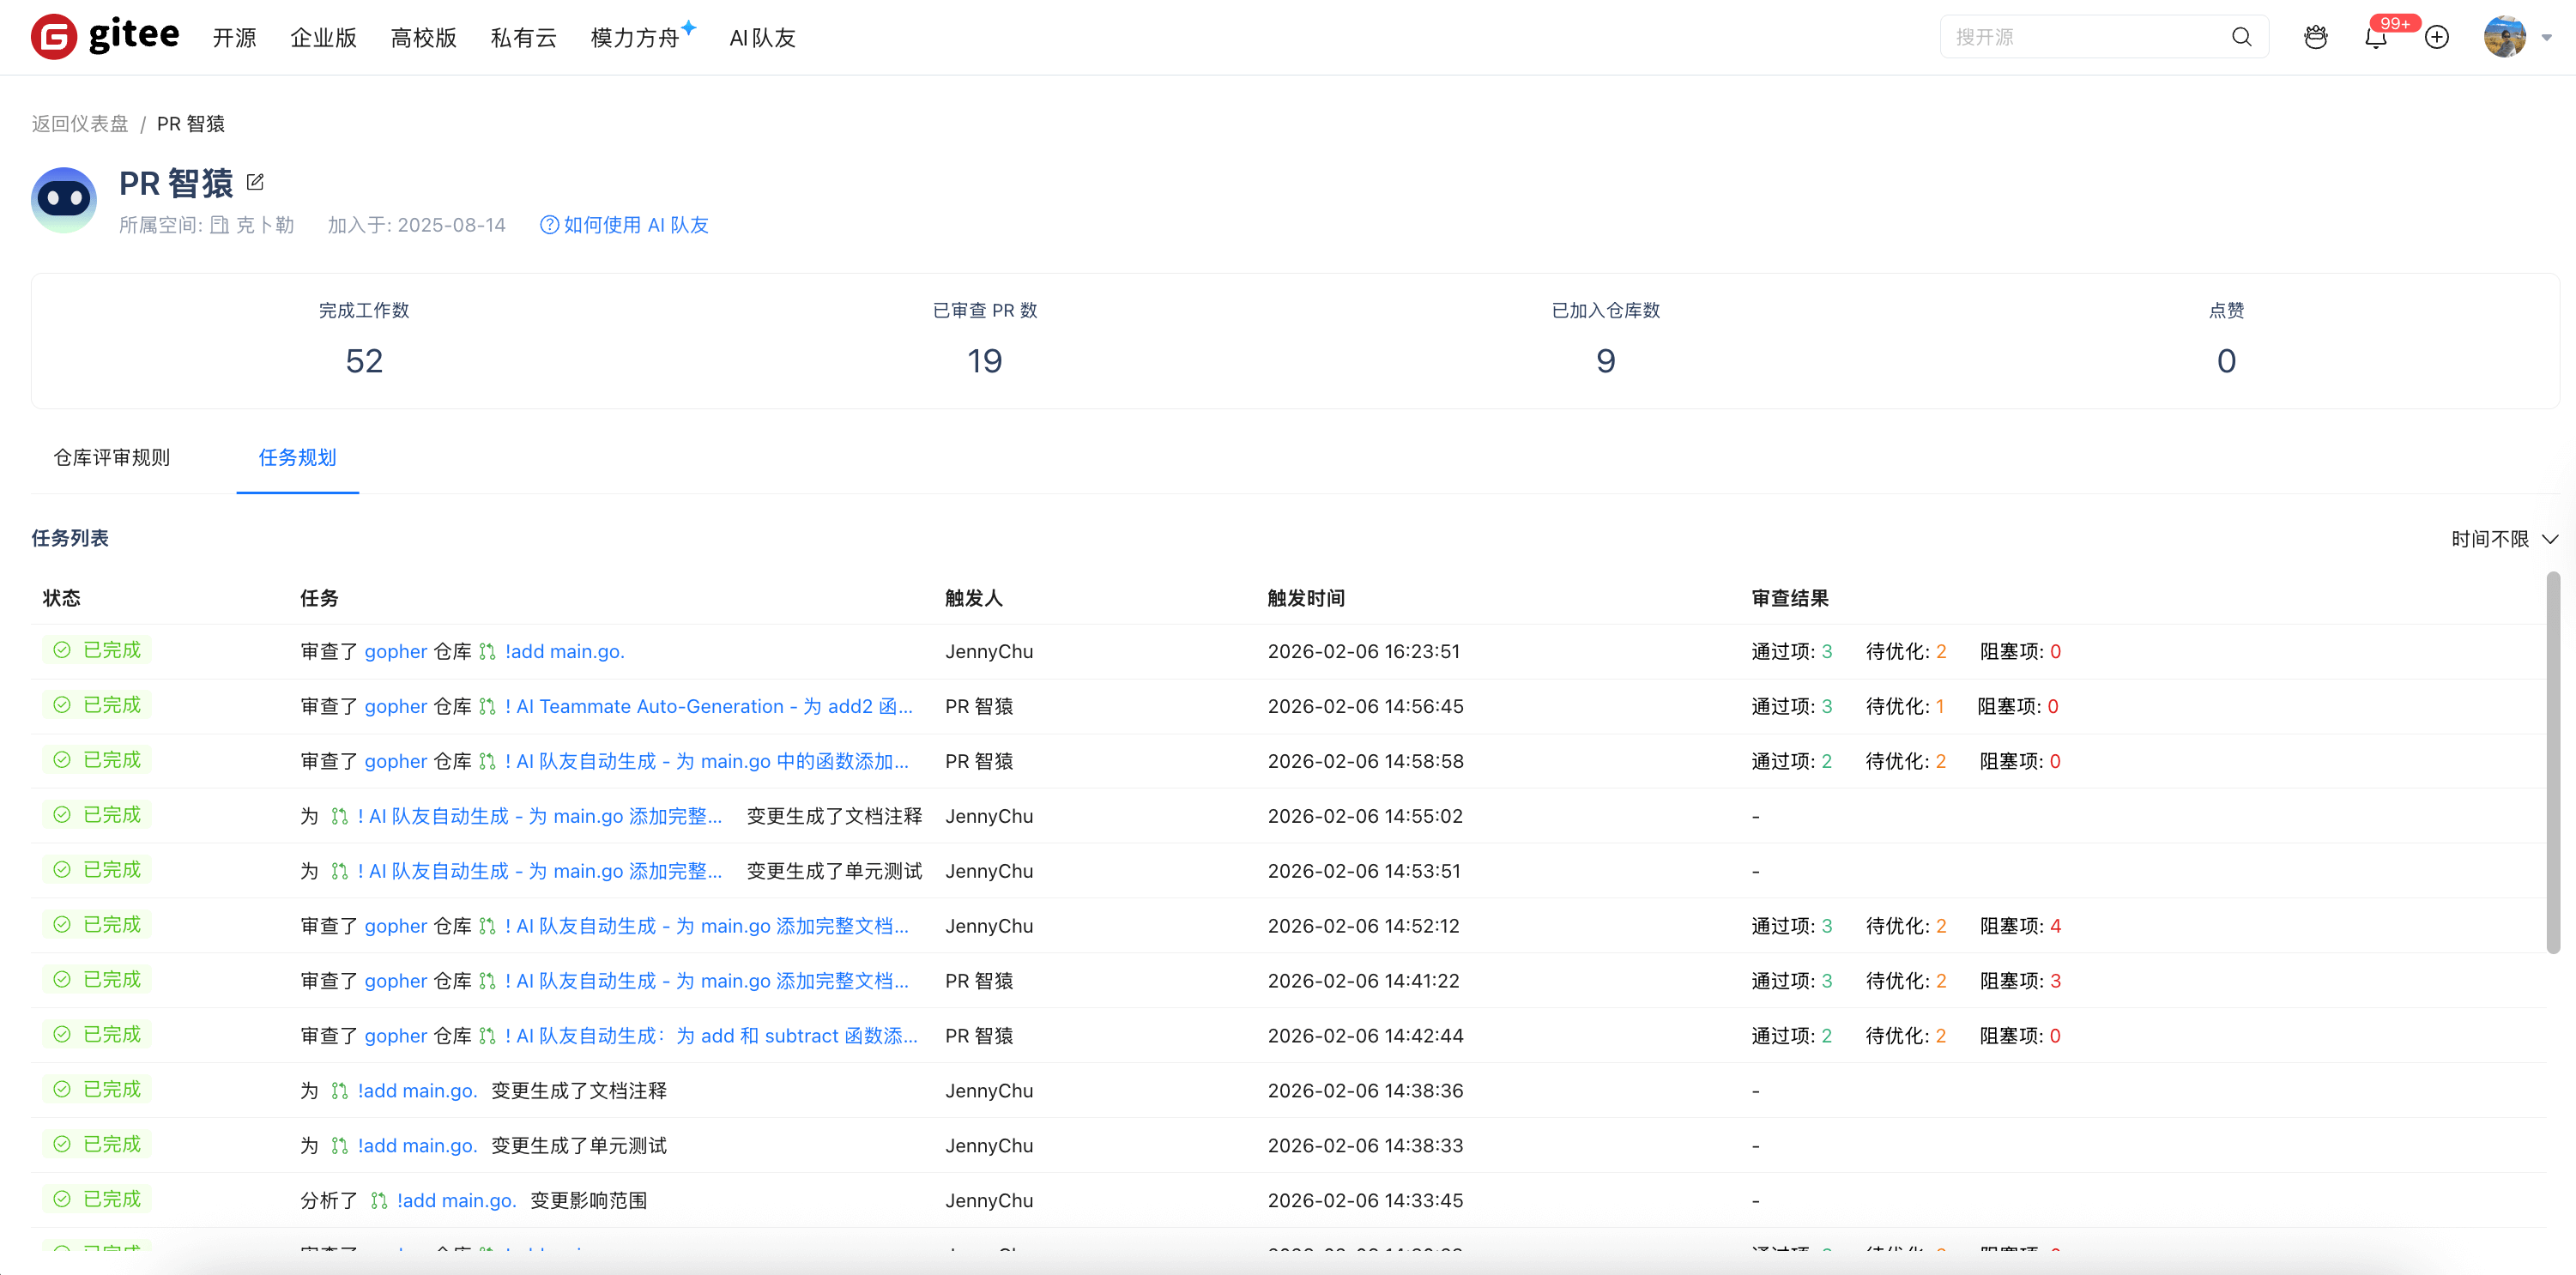Click PR icon in 14:33:45 row
The width and height of the screenshot is (2576, 1275).
tap(378, 1202)
